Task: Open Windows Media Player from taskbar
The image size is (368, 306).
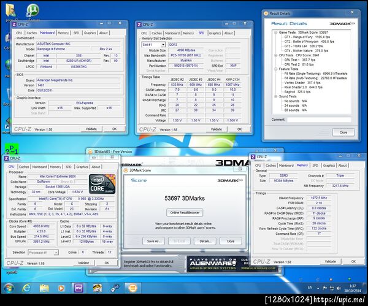Action: coord(61,288)
